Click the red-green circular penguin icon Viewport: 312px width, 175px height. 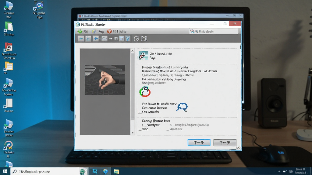(x=145, y=92)
